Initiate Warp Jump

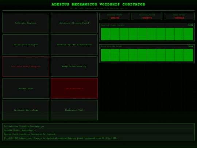[26, 110]
